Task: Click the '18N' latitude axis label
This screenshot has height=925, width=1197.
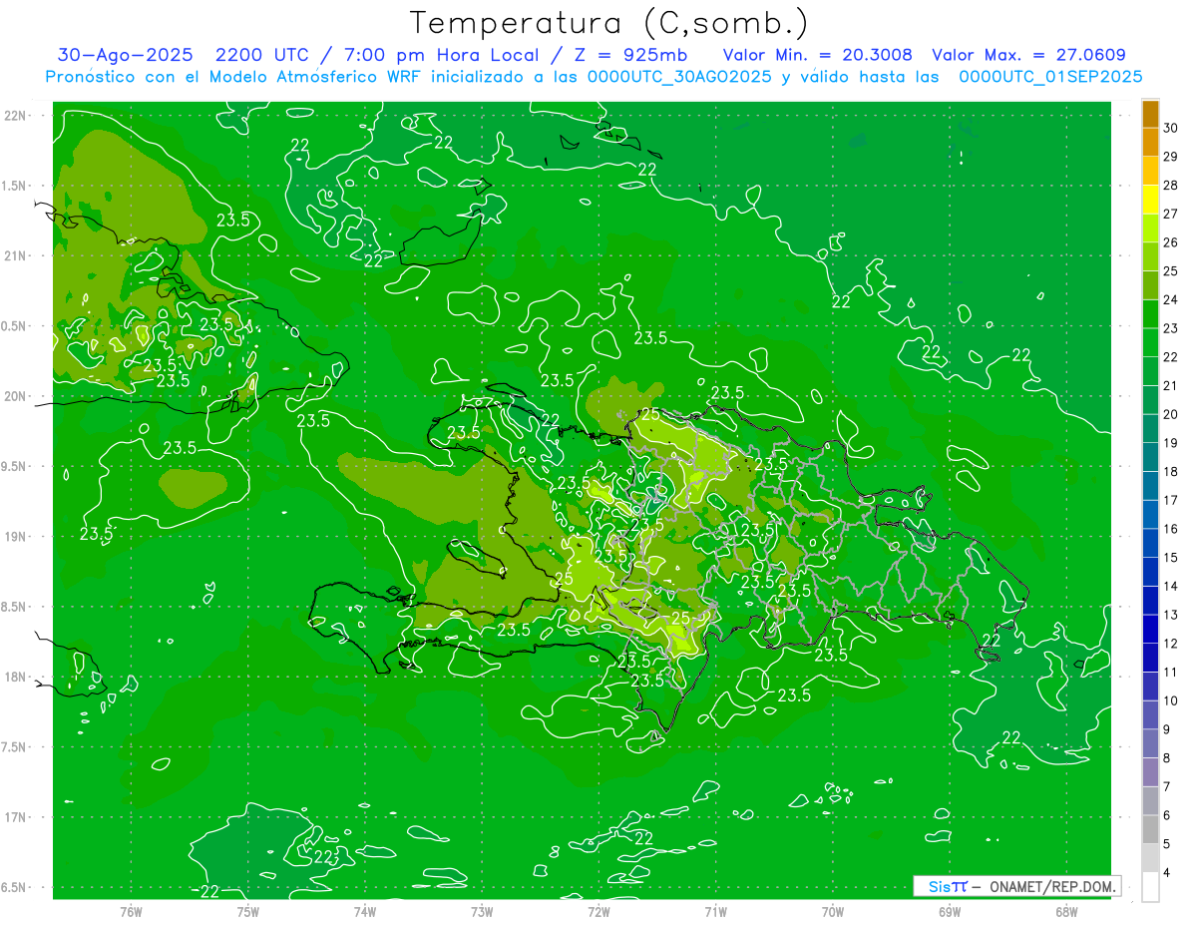Action: tap(15, 677)
